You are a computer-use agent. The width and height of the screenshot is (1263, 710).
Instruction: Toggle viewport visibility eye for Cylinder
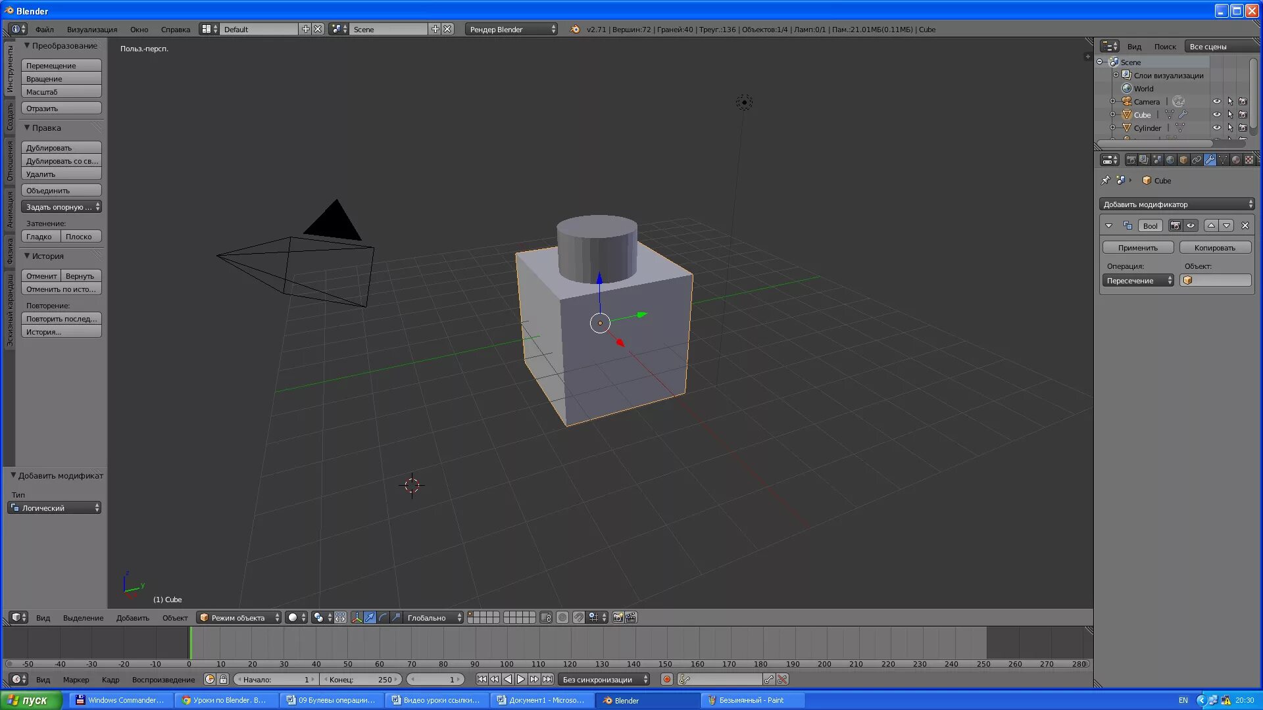tap(1217, 128)
